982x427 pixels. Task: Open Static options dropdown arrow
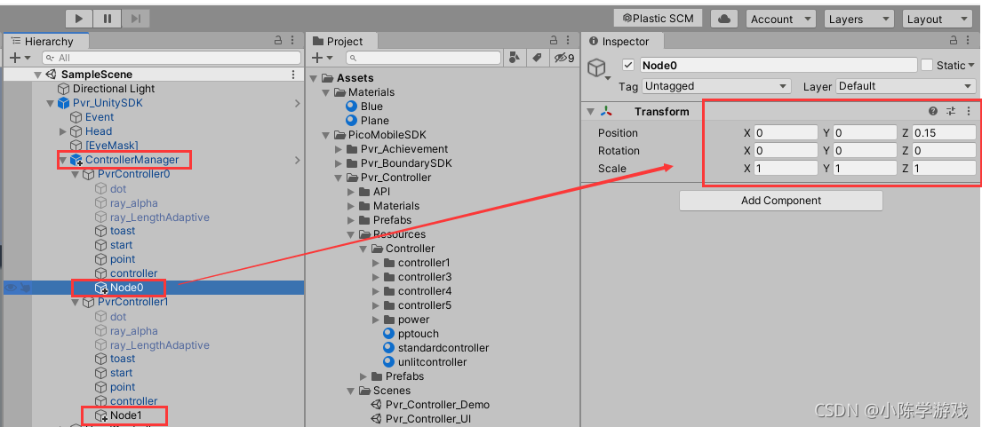pyautogui.click(x=971, y=65)
